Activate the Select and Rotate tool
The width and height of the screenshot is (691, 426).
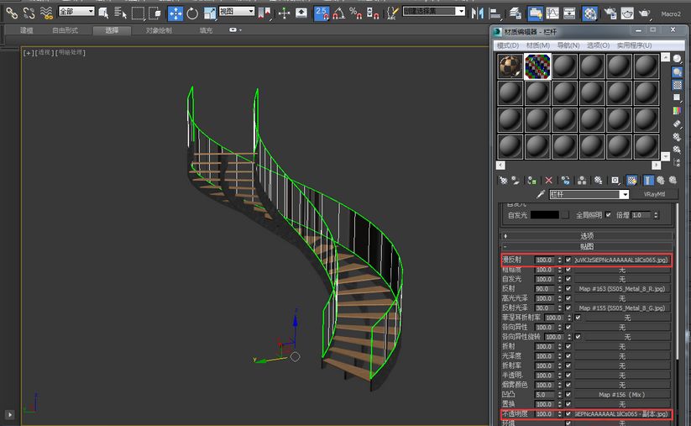(x=192, y=13)
